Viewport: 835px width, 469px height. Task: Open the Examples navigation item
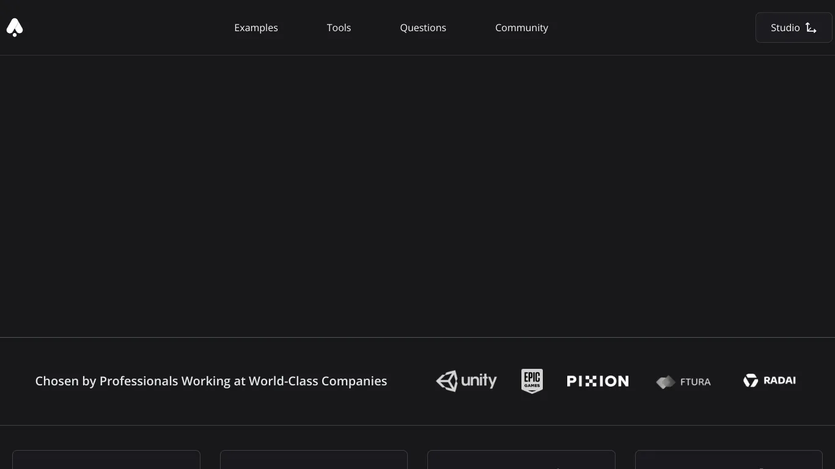tap(256, 27)
